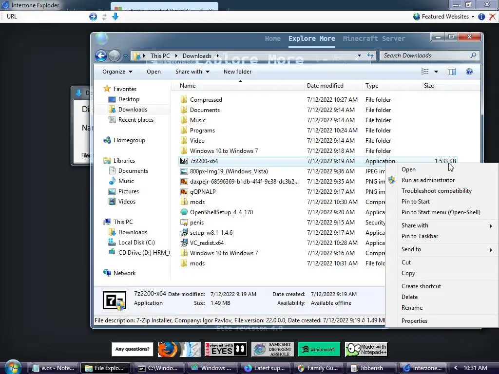Image resolution: width=499 pixels, height=374 pixels.
Task: Select the setup-w8.1-1.4.6 installer icon
Action: [184, 232]
